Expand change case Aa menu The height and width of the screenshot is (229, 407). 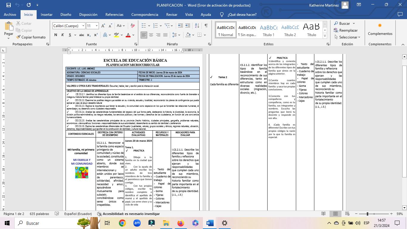pos(121,26)
